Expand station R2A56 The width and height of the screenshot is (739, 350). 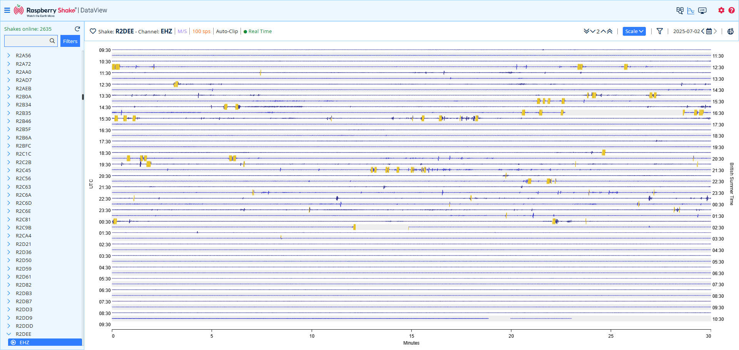[x=9, y=55]
